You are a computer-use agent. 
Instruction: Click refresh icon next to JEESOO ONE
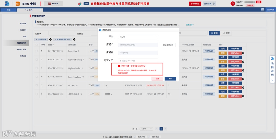[81, 94]
